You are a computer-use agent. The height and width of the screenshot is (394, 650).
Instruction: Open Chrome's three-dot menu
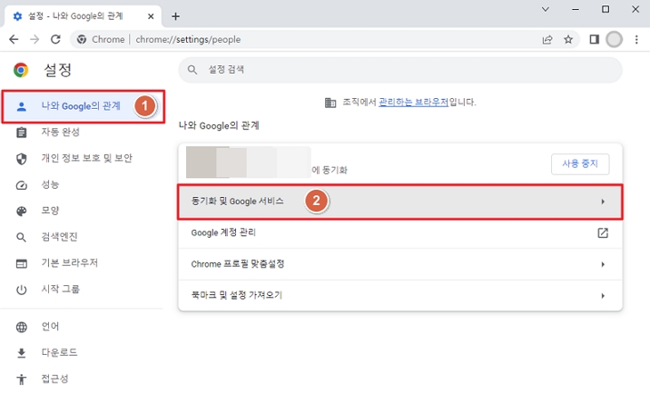pos(636,39)
